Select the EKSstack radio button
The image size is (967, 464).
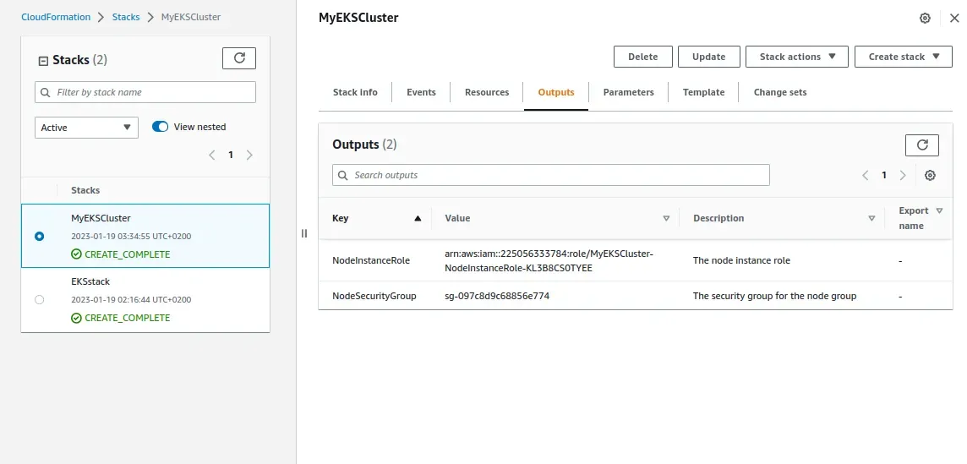coord(40,299)
